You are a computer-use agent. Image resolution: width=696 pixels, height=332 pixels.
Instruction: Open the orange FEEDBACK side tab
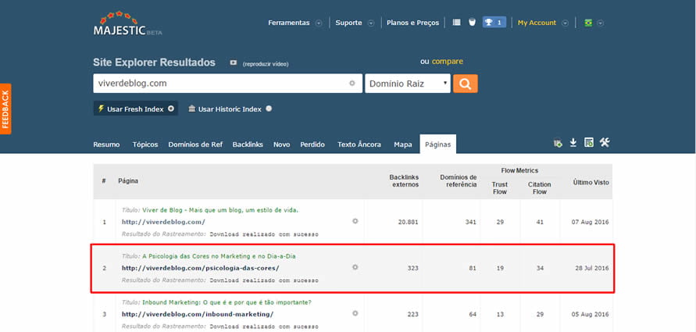pyautogui.click(x=5, y=109)
